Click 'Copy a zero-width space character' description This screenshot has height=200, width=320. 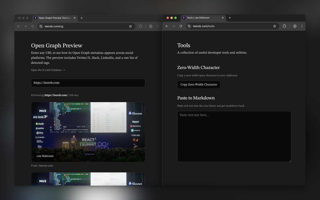tap(207, 75)
